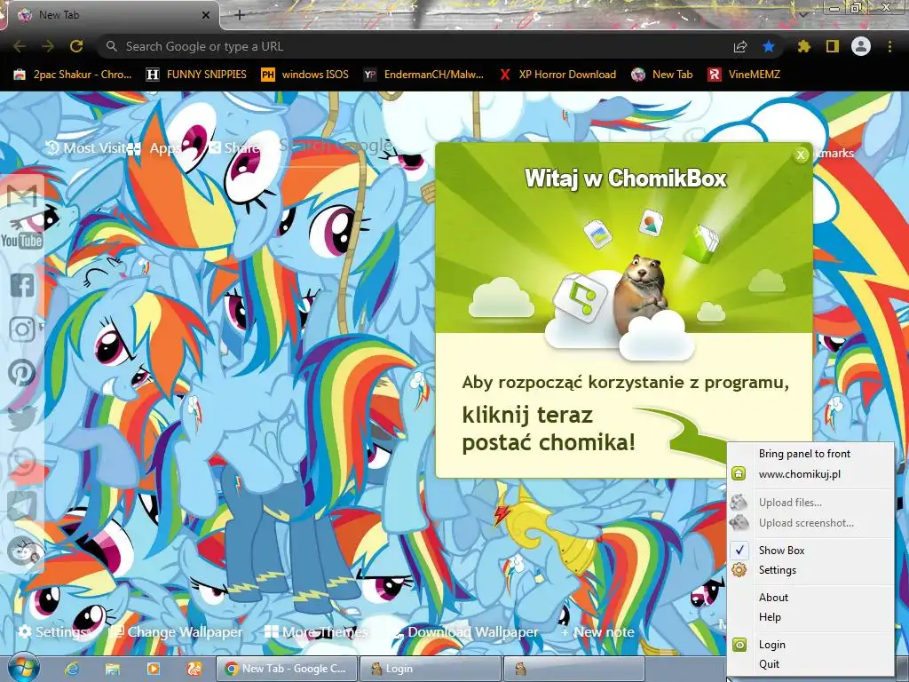Open XP Horror Download bookmark

point(557,75)
